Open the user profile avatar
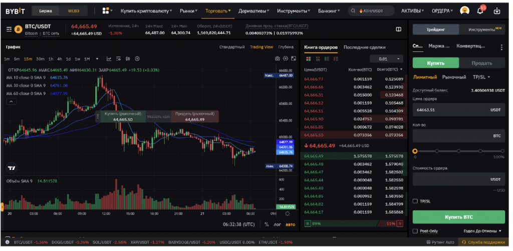 [x=464, y=10]
